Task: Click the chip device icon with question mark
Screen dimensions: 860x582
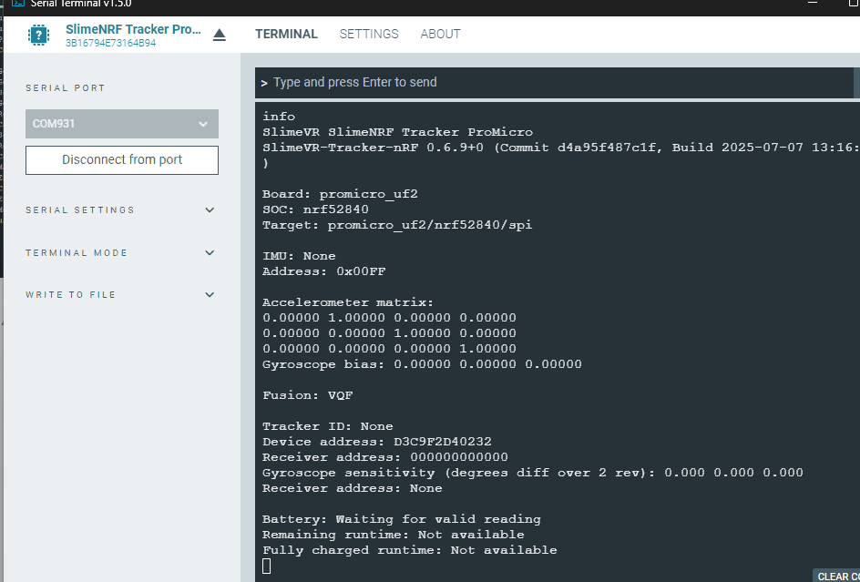Action: tap(38, 35)
